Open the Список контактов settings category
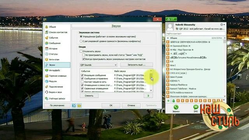 coord(57,32)
